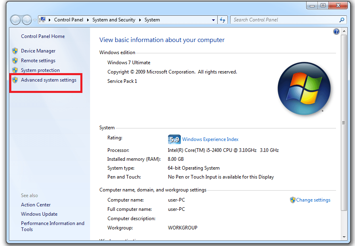
Task: Expand the recent pages dropdown arrow
Action: [x=35, y=20]
